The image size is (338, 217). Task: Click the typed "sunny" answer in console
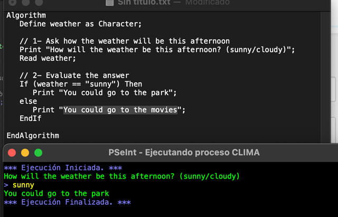pyautogui.click(x=23, y=185)
